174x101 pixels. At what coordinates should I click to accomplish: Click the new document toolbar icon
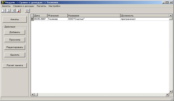(3, 11)
